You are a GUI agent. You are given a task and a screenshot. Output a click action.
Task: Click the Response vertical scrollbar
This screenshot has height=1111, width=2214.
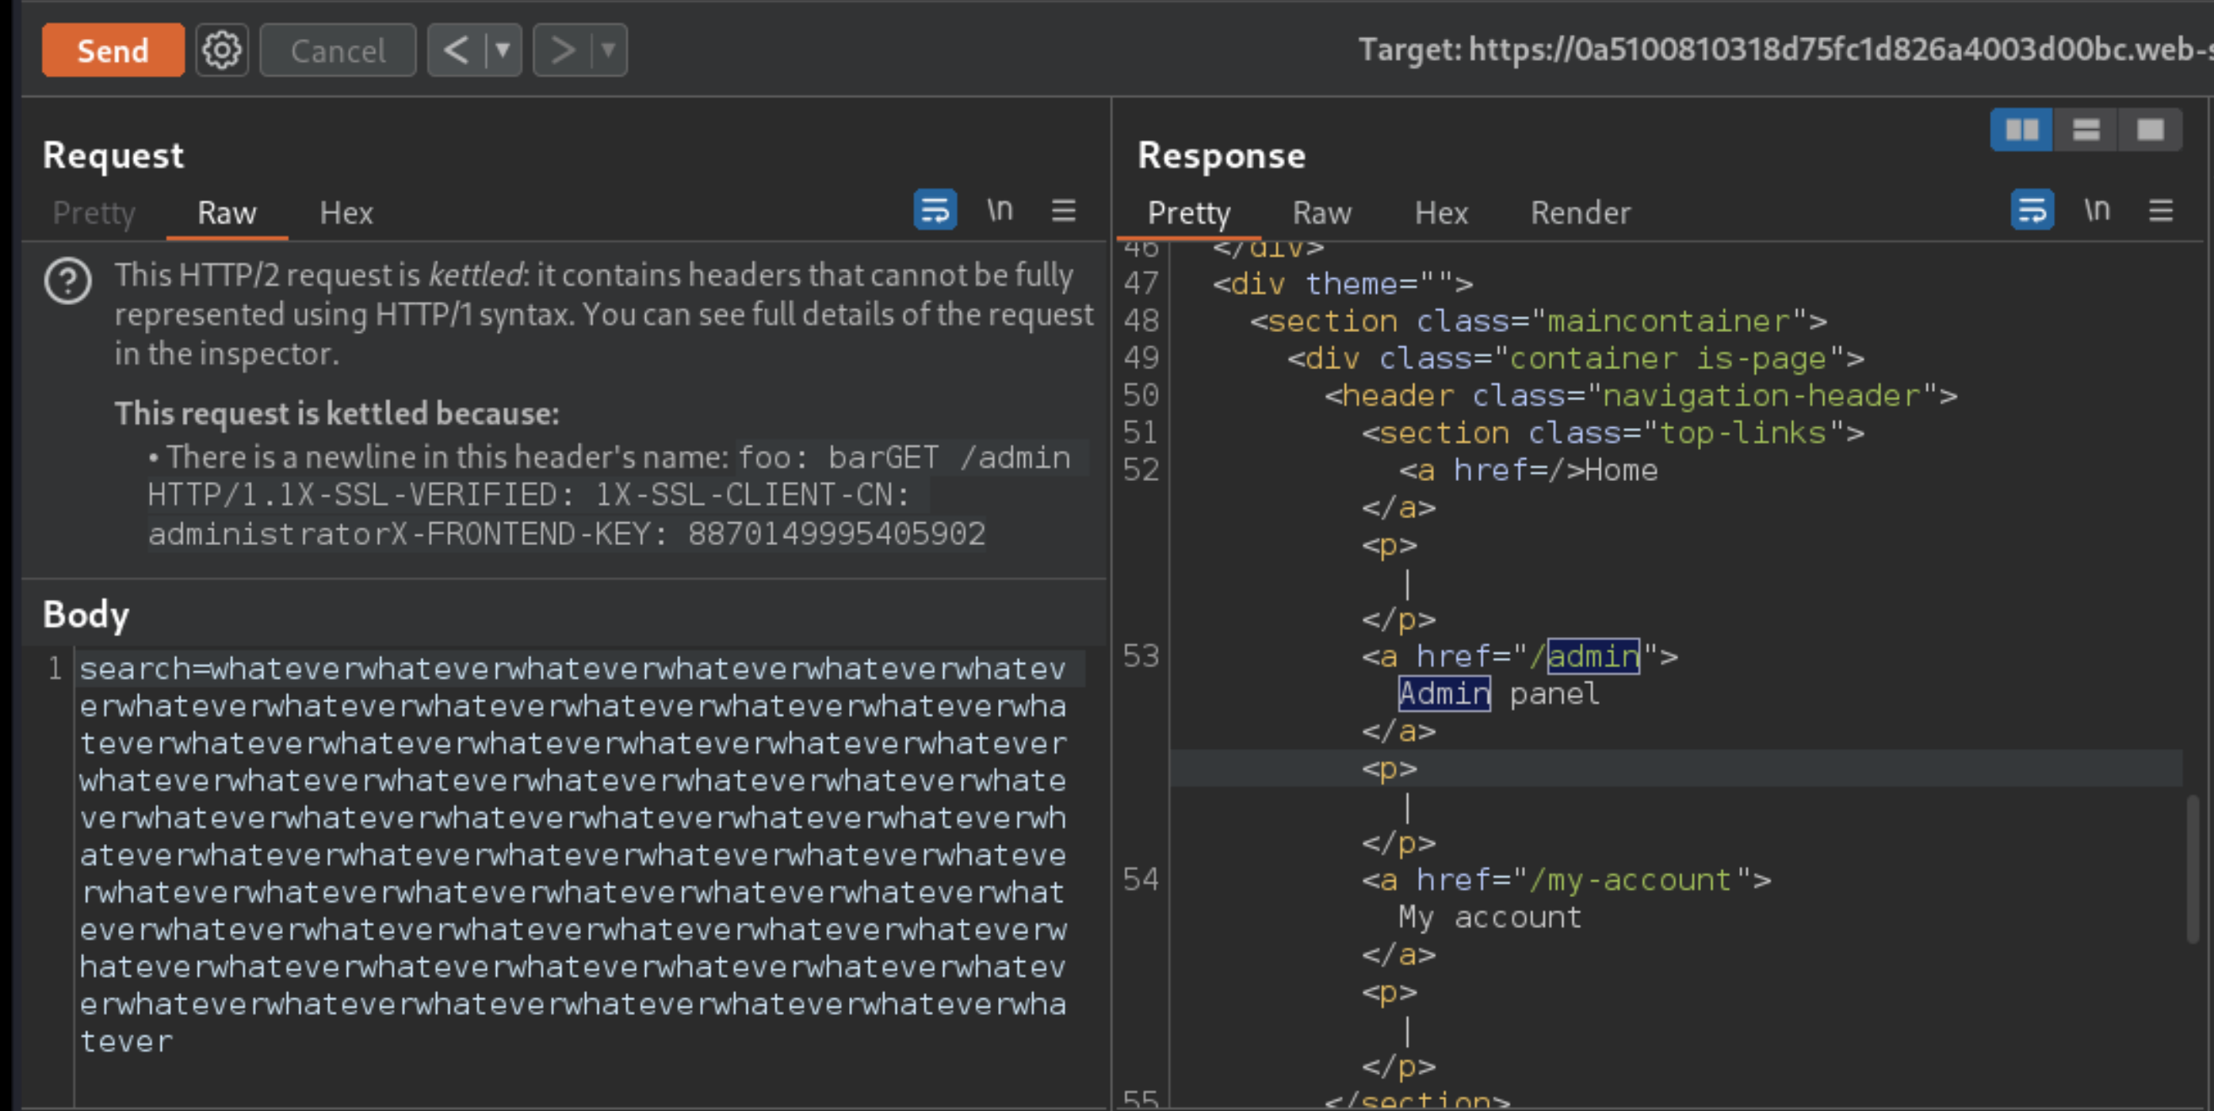(2193, 869)
